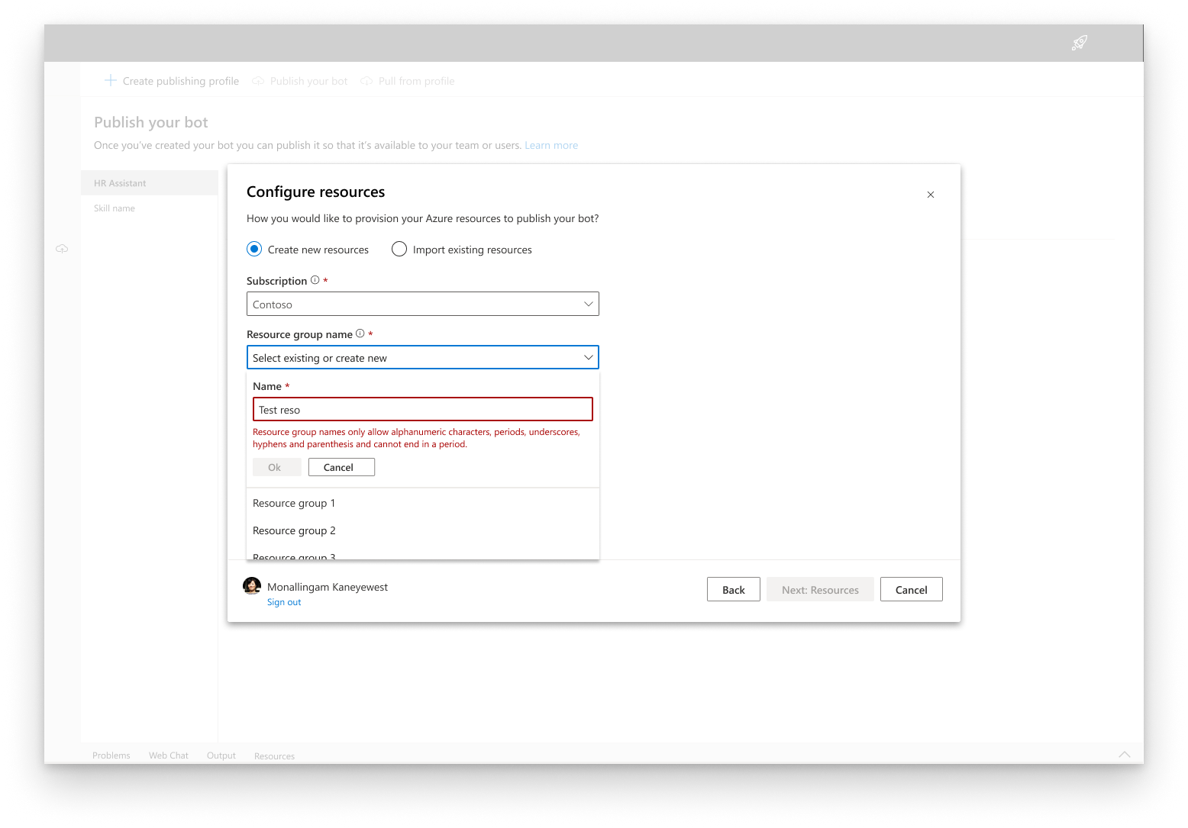Switch to the Web Chat tab
This screenshot has height=828, width=1188.
click(x=168, y=756)
